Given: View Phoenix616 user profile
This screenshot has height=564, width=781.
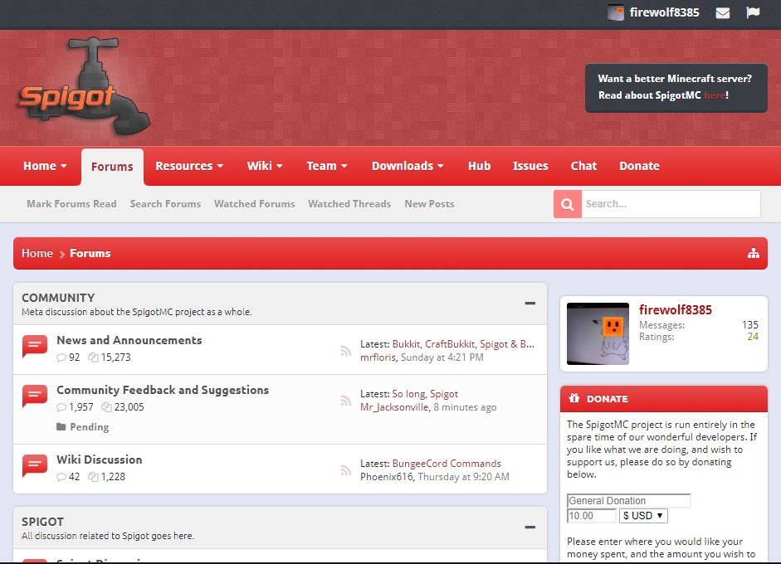Looking at the screenshot, I should tap(387, 477).
